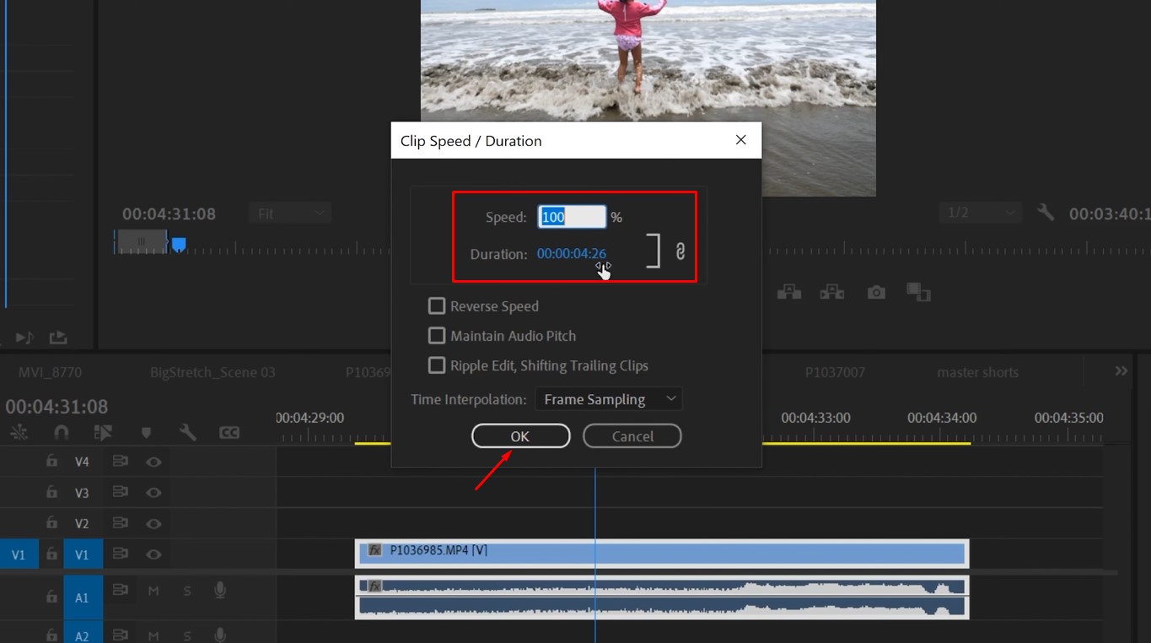Export a frame with the camera icon
This screenshot has height=643, width=1151.
pyautogui.click(x=875, y=291)
